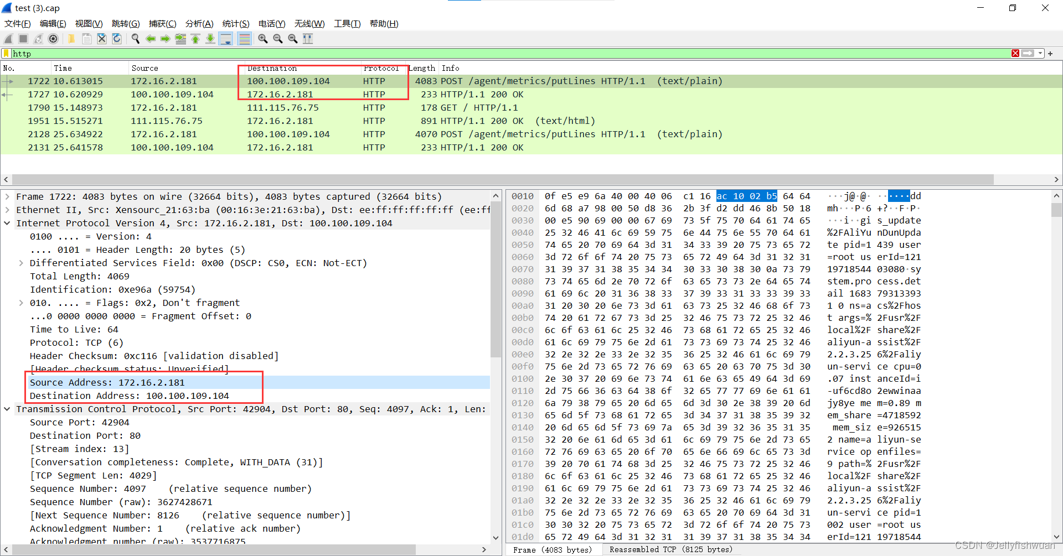
Task: Open the 工具(T) menu
Action: pyautogui.click(x=347, y=24)
